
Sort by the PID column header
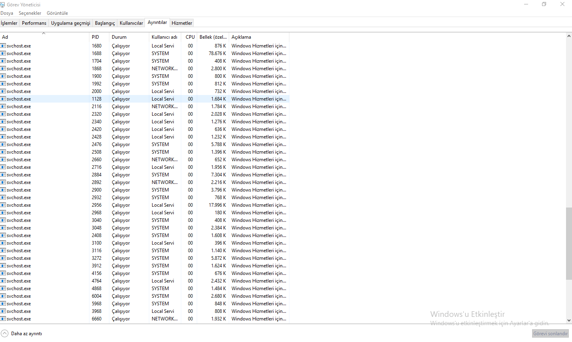pyautogui.click(x=99, y=37)
